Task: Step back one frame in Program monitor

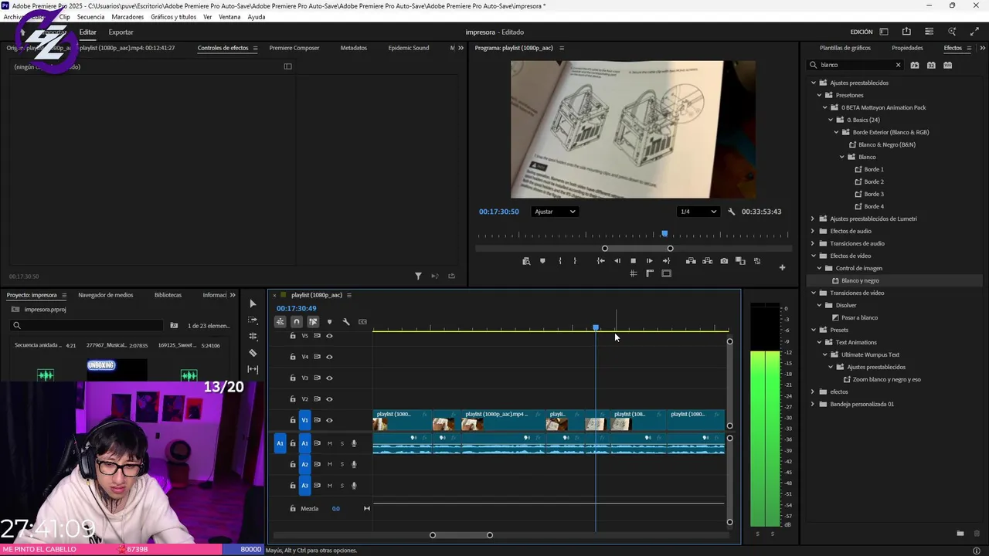Action: (x=617, y=261)
